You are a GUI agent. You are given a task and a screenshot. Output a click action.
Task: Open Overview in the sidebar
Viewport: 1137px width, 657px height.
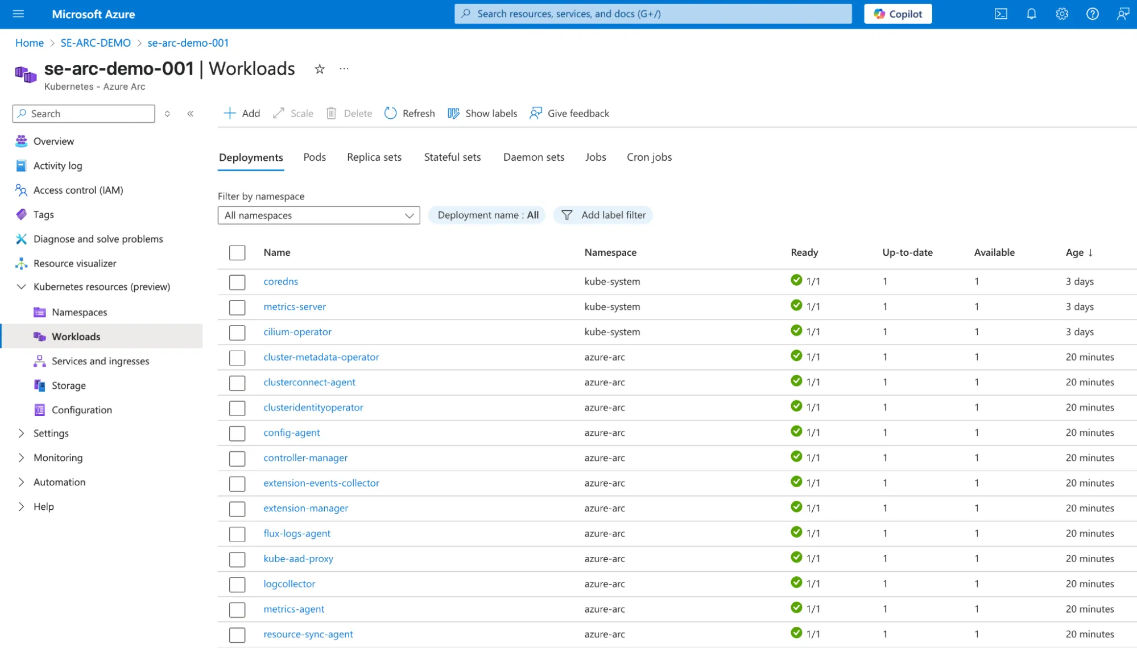tap(53, 141)
